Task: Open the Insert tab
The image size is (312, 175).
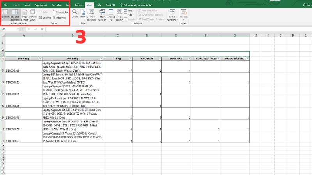Action: pyautogui.click(x=27, y=5)
